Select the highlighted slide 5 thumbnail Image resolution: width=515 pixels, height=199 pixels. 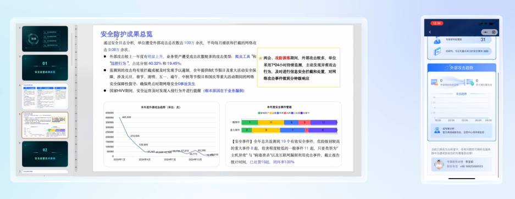coord(45,125)
